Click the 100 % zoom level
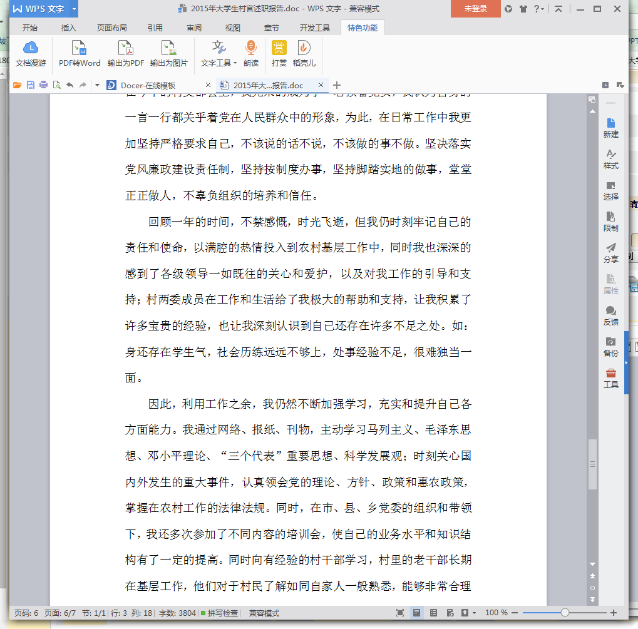Screen dimensions: 638x629 tap(497, 613)
